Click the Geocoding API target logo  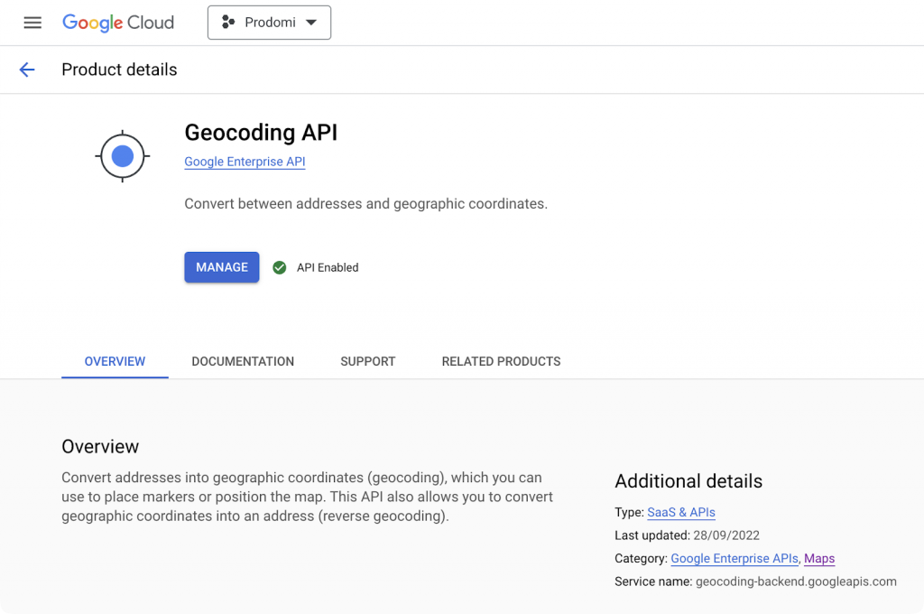[x=123, y=156]
